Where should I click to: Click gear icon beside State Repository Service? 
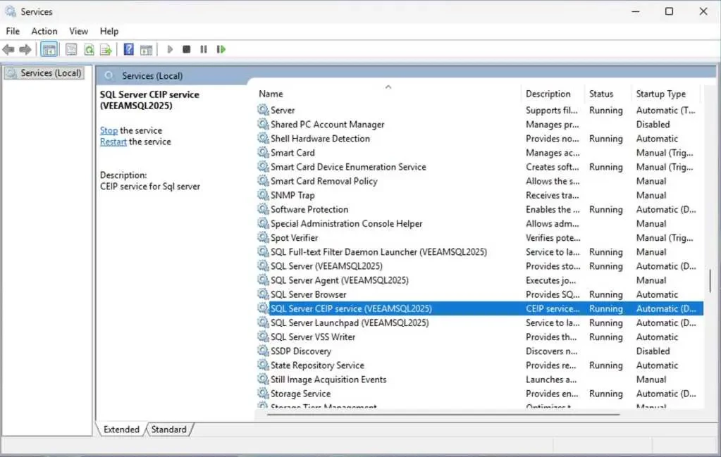coord(263,365)
